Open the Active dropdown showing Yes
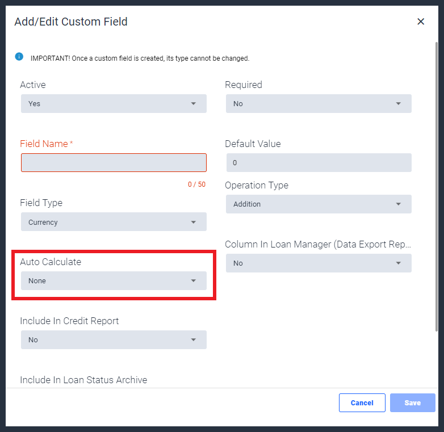The image size is (444, 432). tap(114, 104)
